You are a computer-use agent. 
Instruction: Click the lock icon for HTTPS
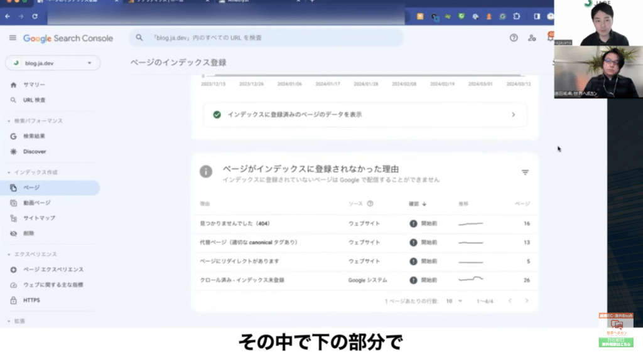coord(14,300)
